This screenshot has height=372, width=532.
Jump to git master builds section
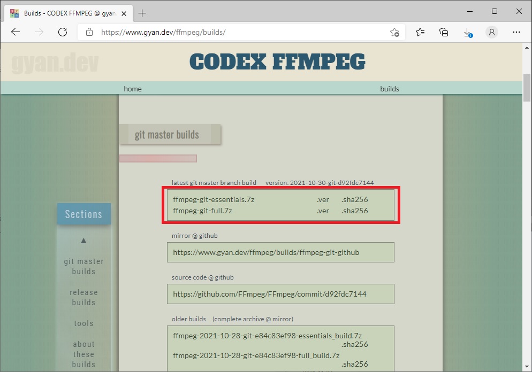[84, 266]
